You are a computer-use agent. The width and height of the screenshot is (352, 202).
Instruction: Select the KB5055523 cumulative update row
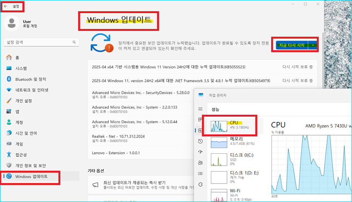[202, 67]
